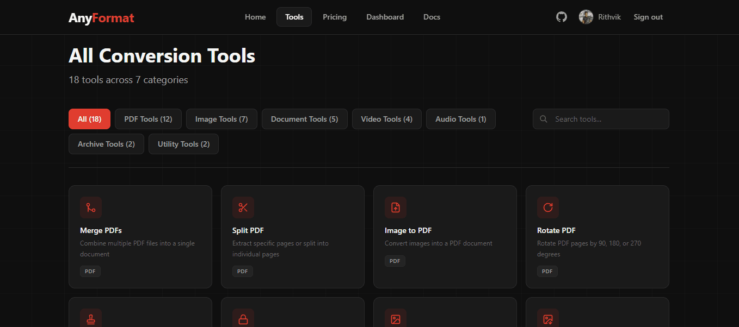
Task: Open the GitHub icon link
Action: point(562,17)
